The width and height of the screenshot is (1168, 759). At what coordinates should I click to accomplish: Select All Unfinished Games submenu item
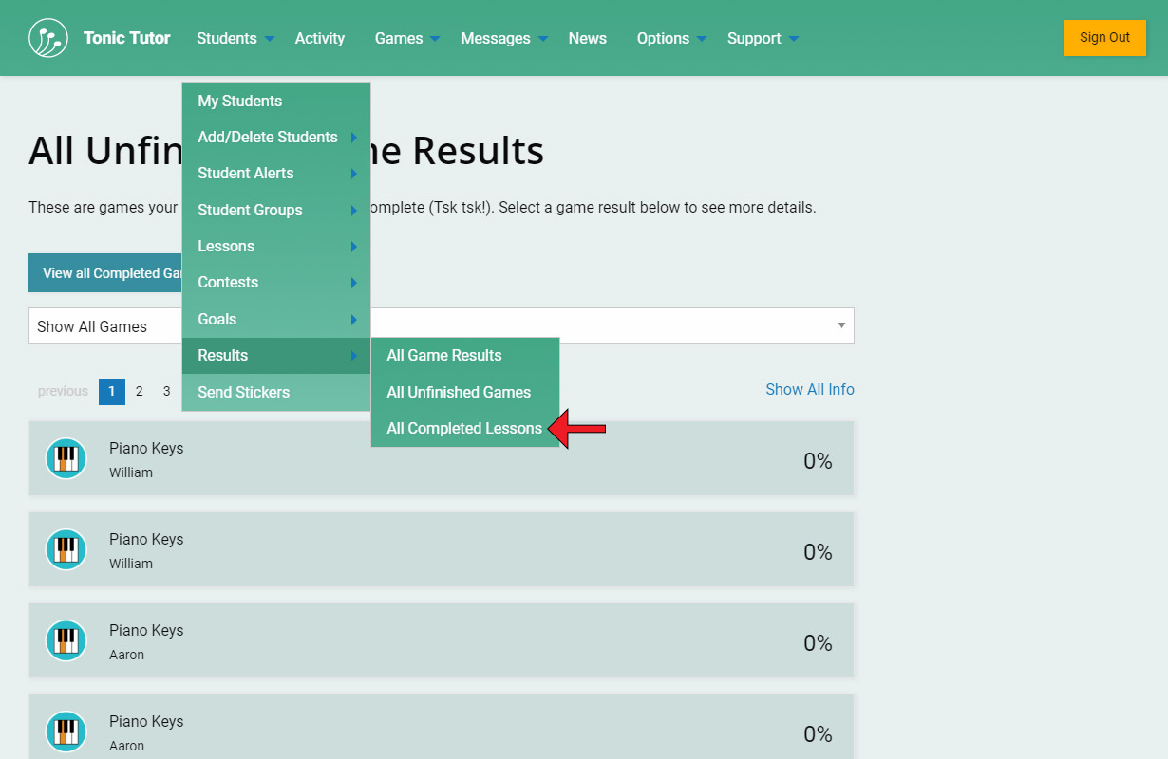click(459, 392)
